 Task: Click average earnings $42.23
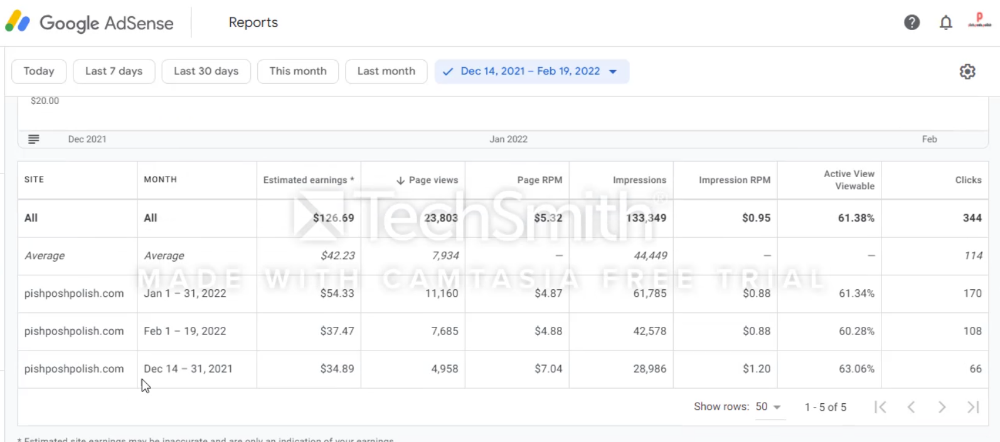(338, 256)
